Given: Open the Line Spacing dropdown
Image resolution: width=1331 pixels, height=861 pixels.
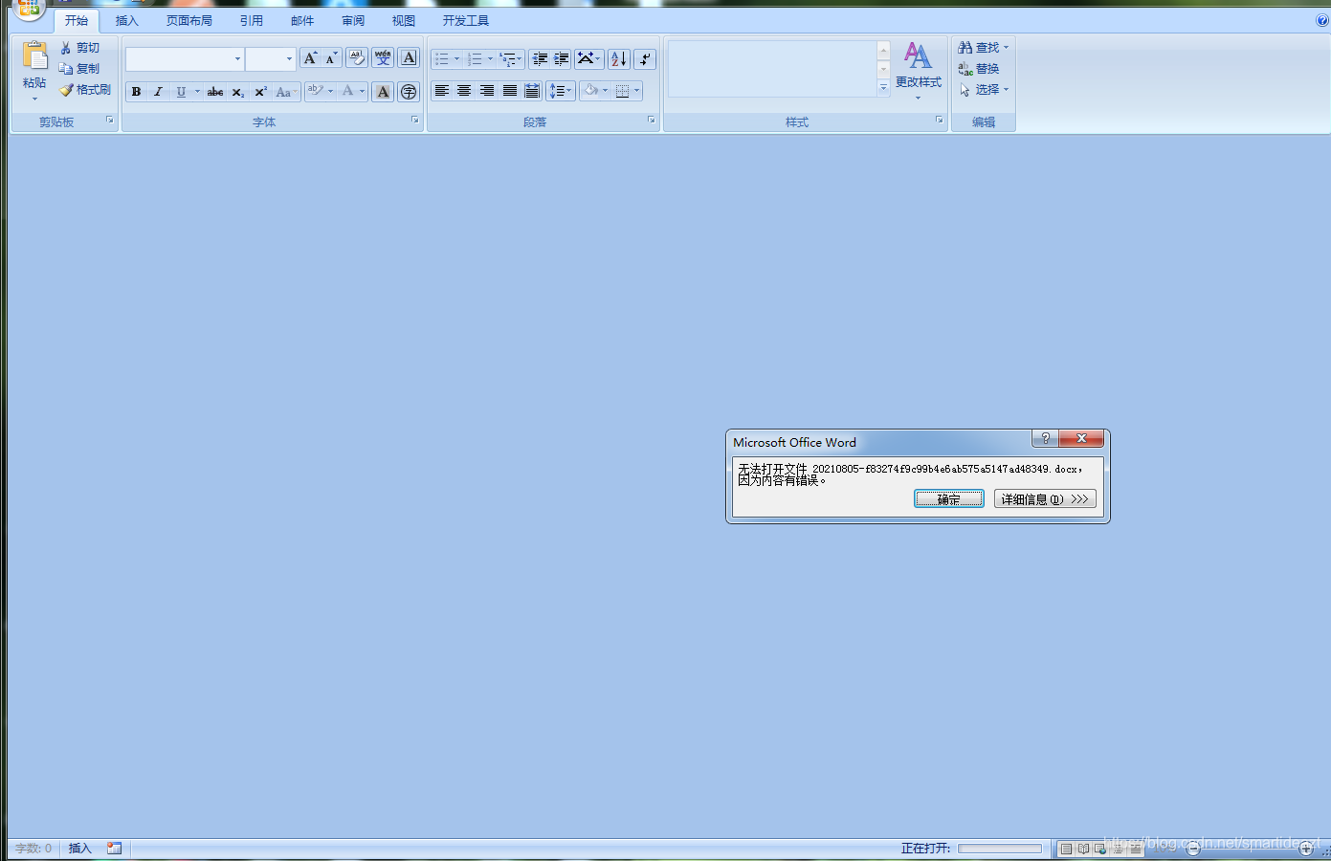Looking at the screenshot, I should pos(561,91).
